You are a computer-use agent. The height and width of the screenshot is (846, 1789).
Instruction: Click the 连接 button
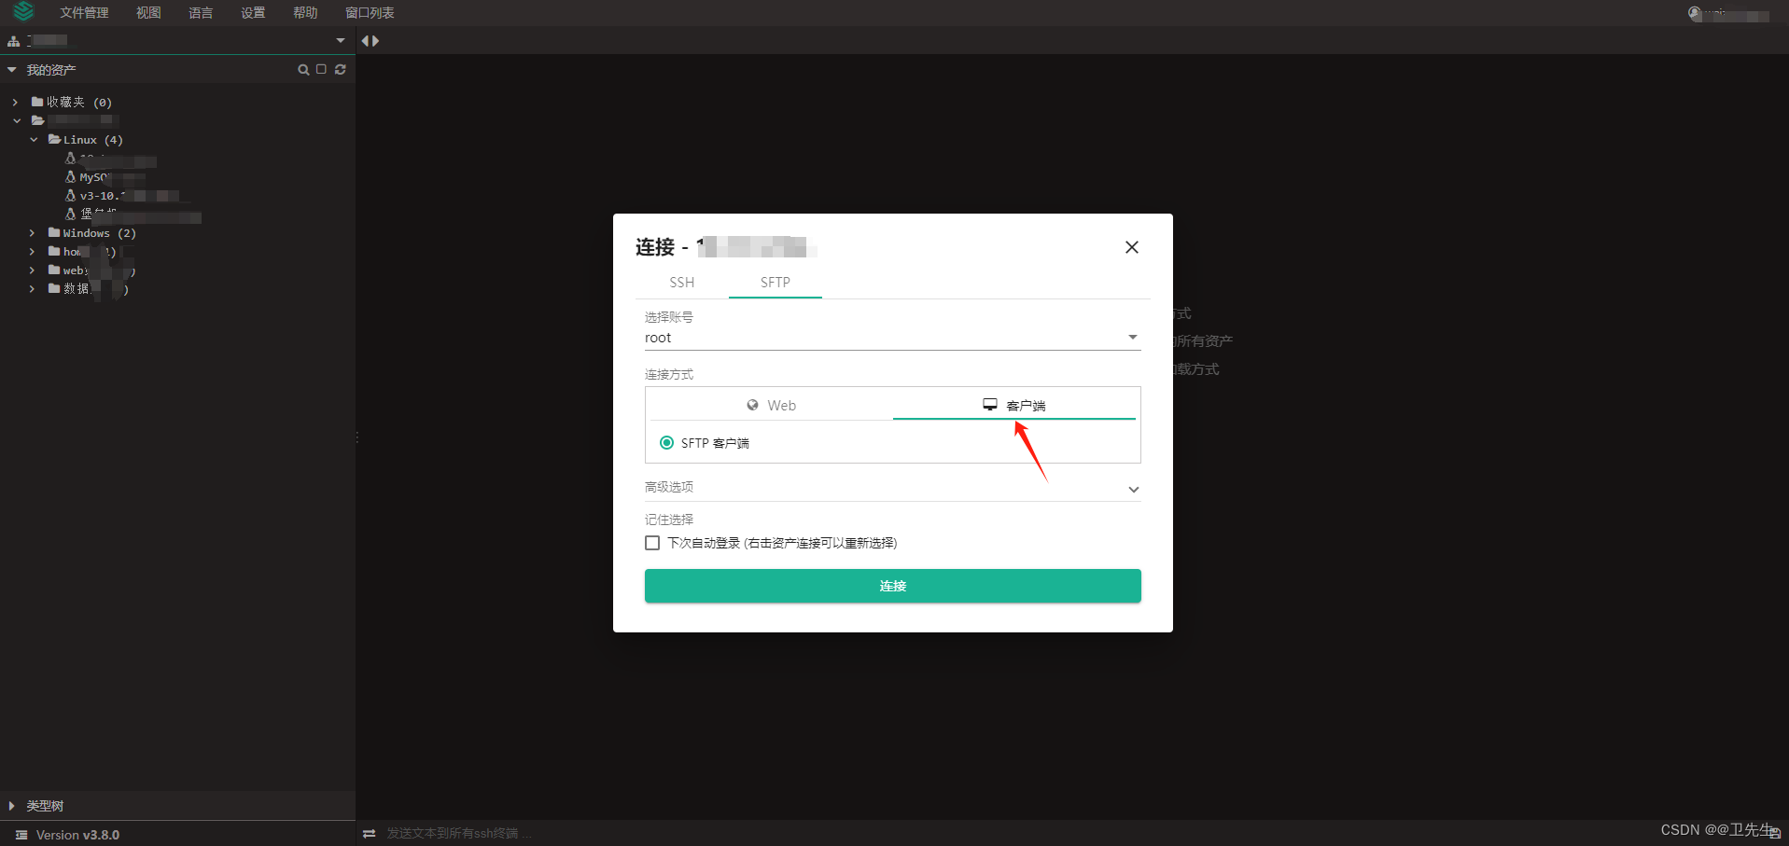[892, 586]
